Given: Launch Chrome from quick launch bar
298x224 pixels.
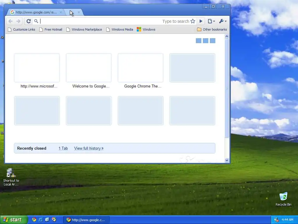Looking at the screenshot, I should coord(34,220).
